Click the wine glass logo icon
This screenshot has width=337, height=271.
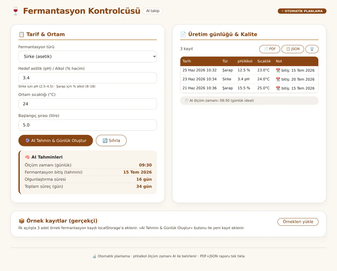(x=15, y=11)
